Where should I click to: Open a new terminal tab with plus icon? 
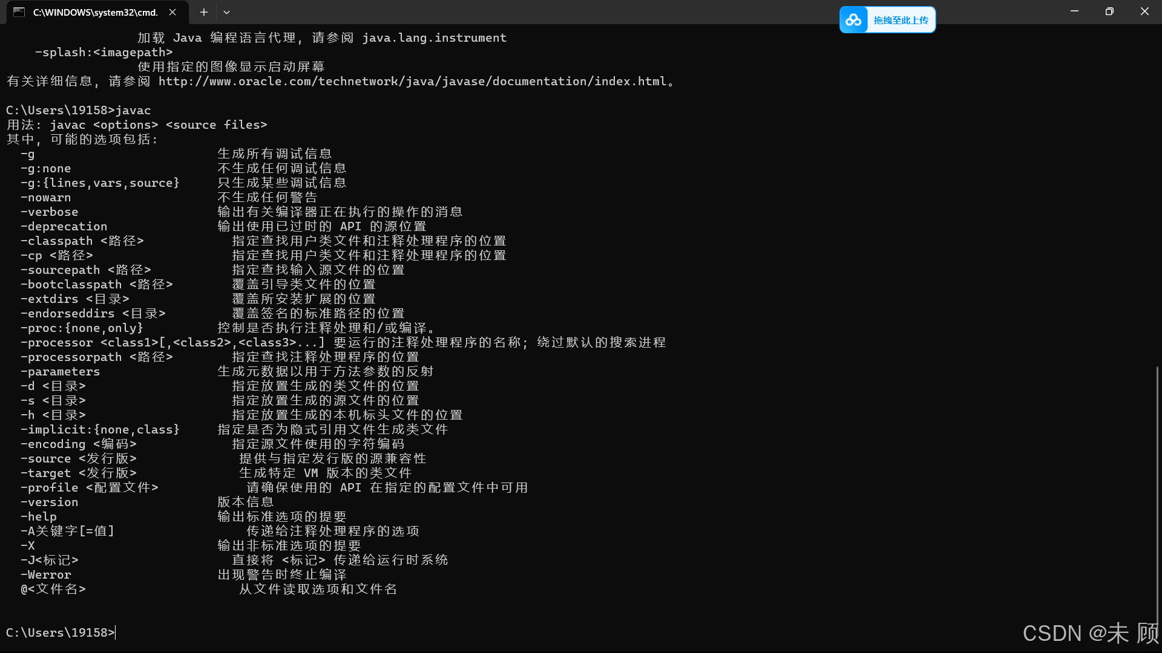(x=203, y=12)
